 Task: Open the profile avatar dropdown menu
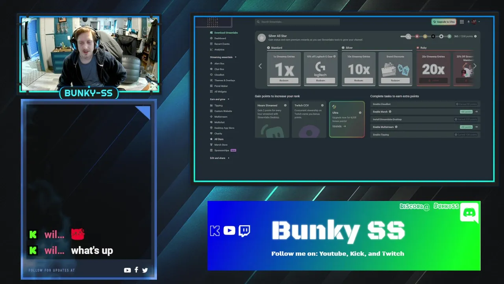tap(475, 22)
